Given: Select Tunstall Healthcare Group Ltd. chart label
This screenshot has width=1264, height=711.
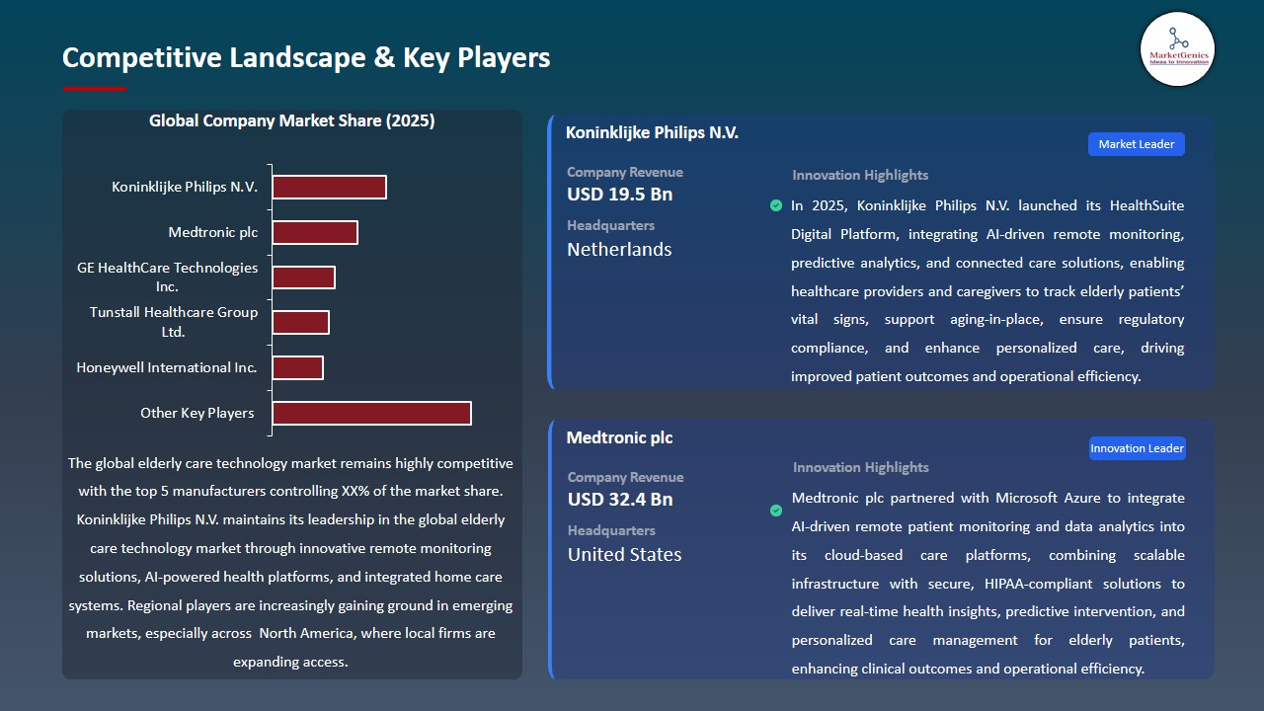Looking at the screenshot, I should click(x=174, y=322).
